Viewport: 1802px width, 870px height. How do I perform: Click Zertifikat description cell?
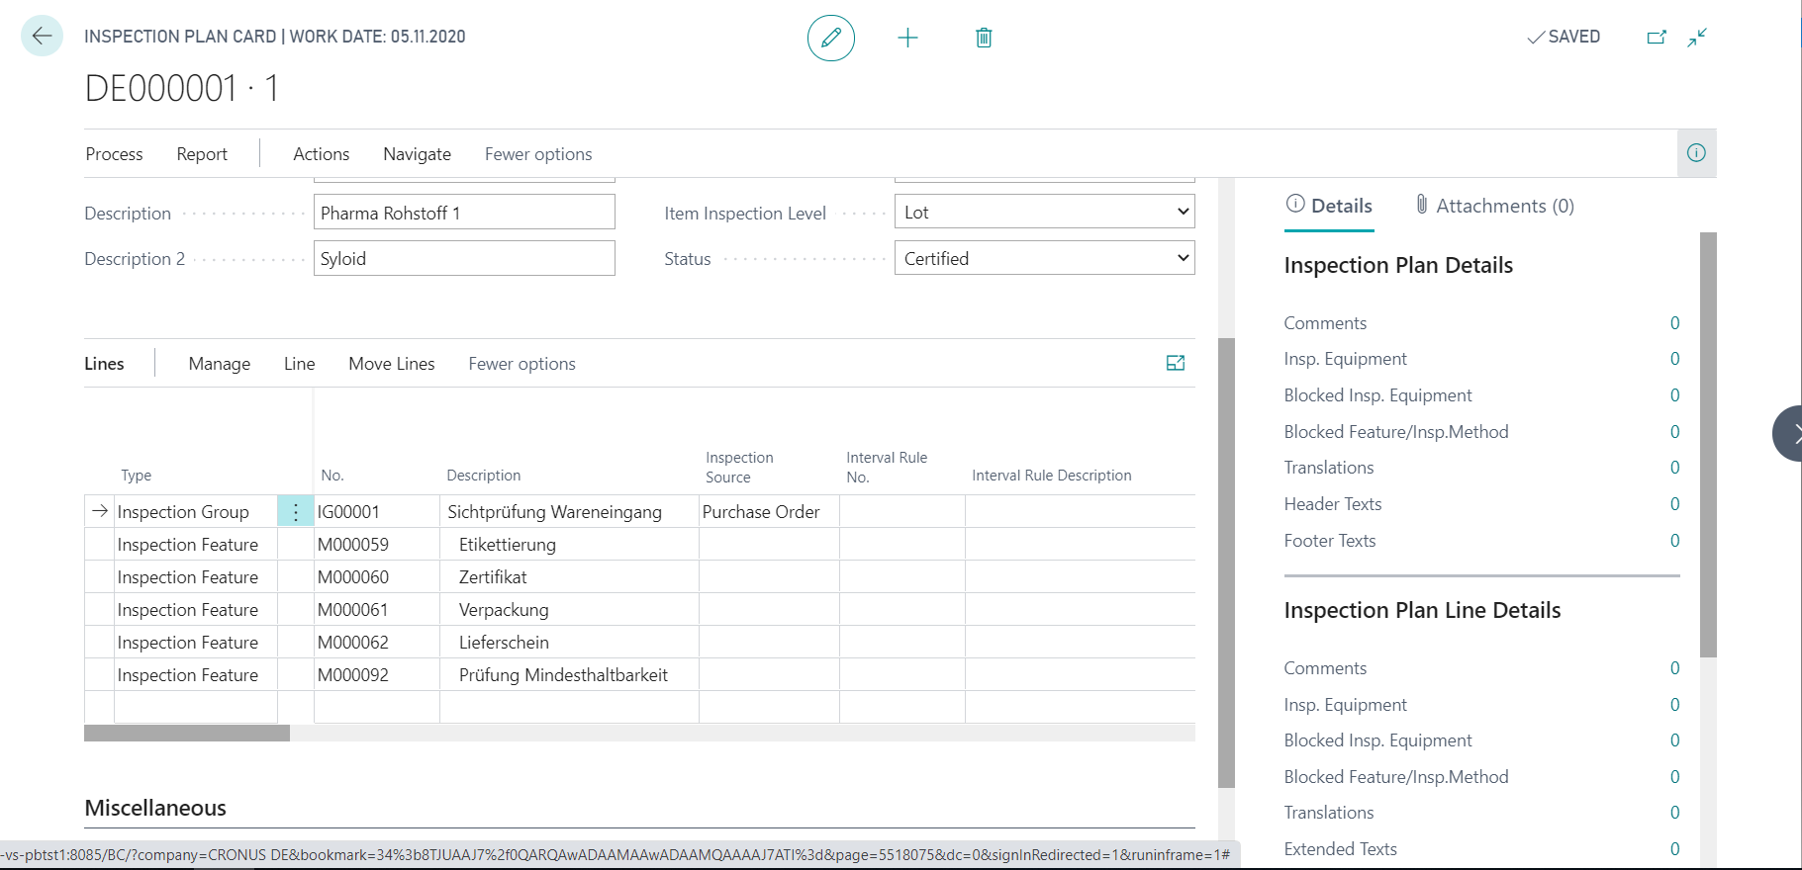570,577
